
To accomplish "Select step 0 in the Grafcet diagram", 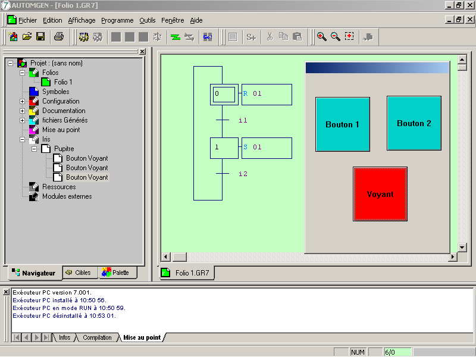I will 224,94.
